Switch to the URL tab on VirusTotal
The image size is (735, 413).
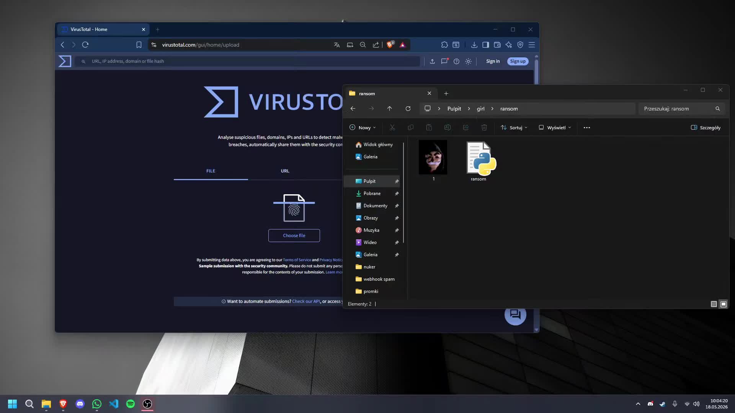[x=285, y=171]
